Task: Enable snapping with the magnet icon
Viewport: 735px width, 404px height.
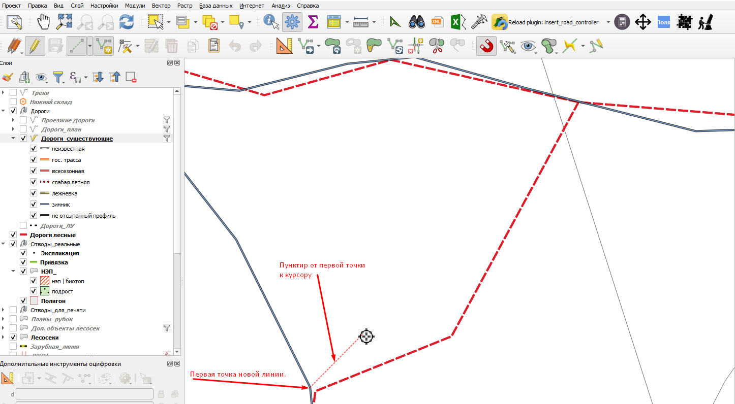Action: (486, 46)
